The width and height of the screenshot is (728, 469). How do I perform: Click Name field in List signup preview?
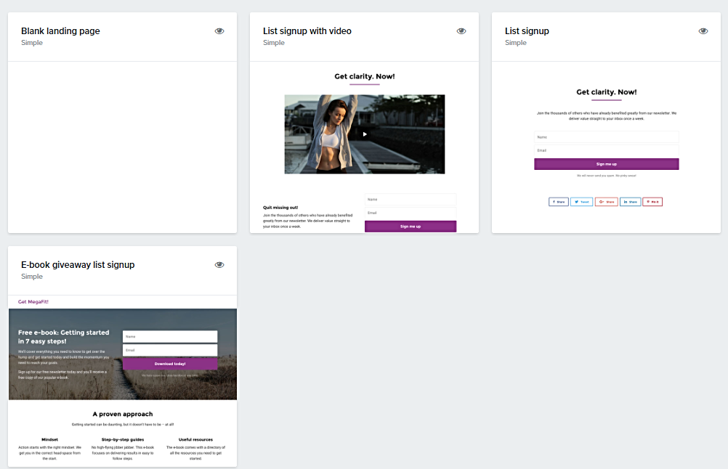point(607,137)
